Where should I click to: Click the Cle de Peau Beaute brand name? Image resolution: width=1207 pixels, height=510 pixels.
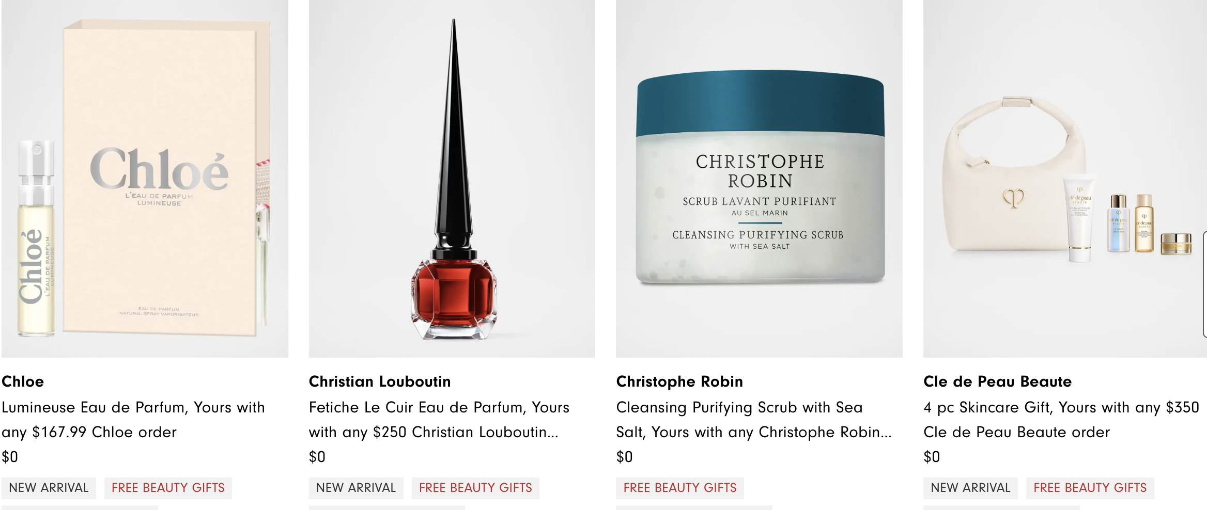(x=997, y=381)
